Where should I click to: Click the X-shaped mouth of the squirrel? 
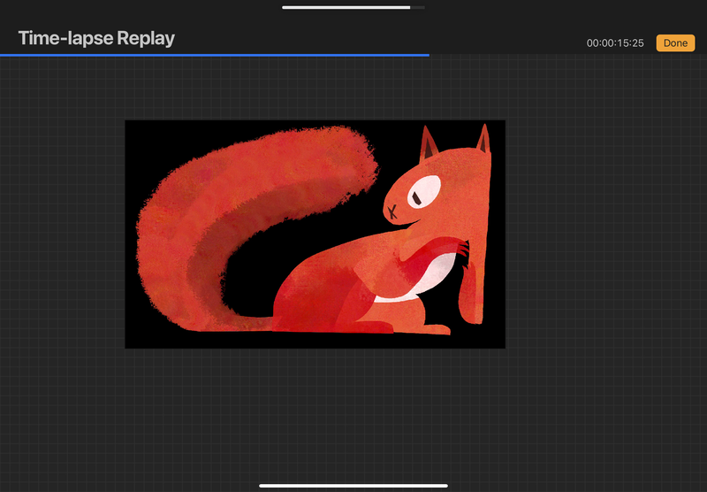click(x=392, y=211)
